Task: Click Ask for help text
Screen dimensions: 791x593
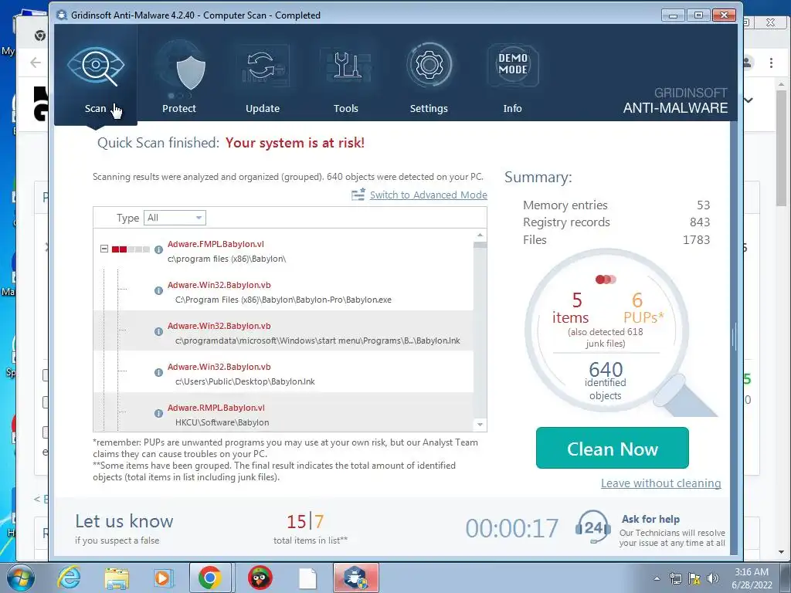Action: (650, 519)
